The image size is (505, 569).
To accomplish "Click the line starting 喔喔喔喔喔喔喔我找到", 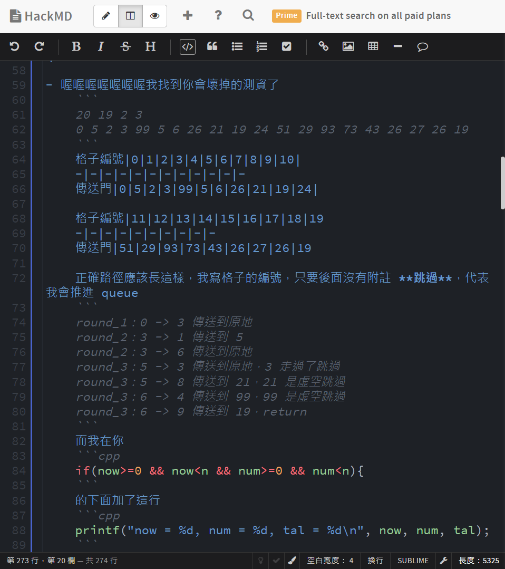I will coord(162,85).
